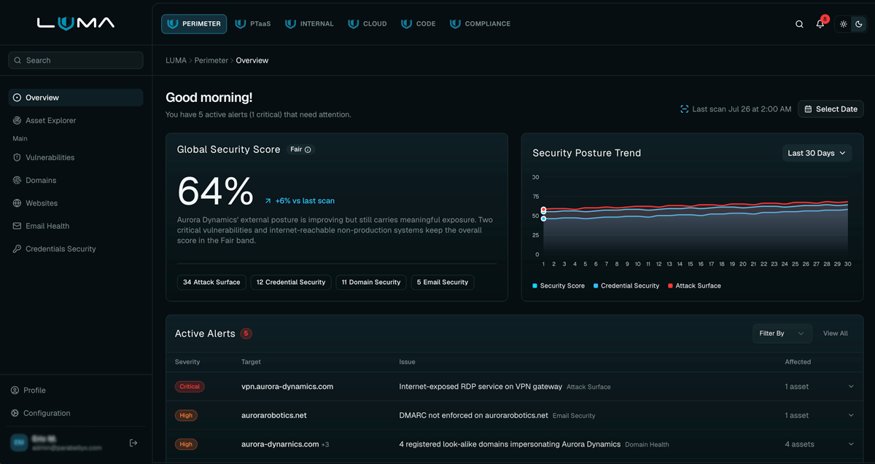Click the last scan icon

(x=684, y=109)
